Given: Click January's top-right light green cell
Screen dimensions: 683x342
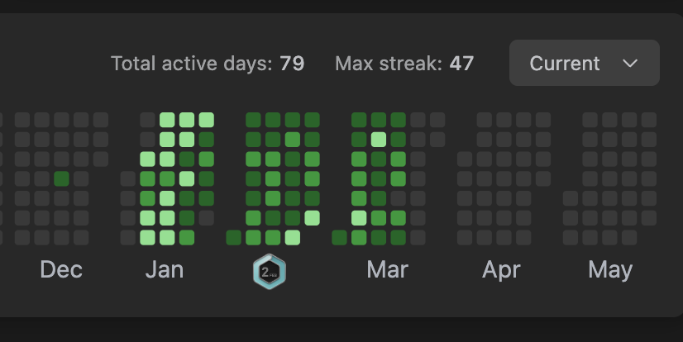Looking at the screenshot, I should 207,120.
